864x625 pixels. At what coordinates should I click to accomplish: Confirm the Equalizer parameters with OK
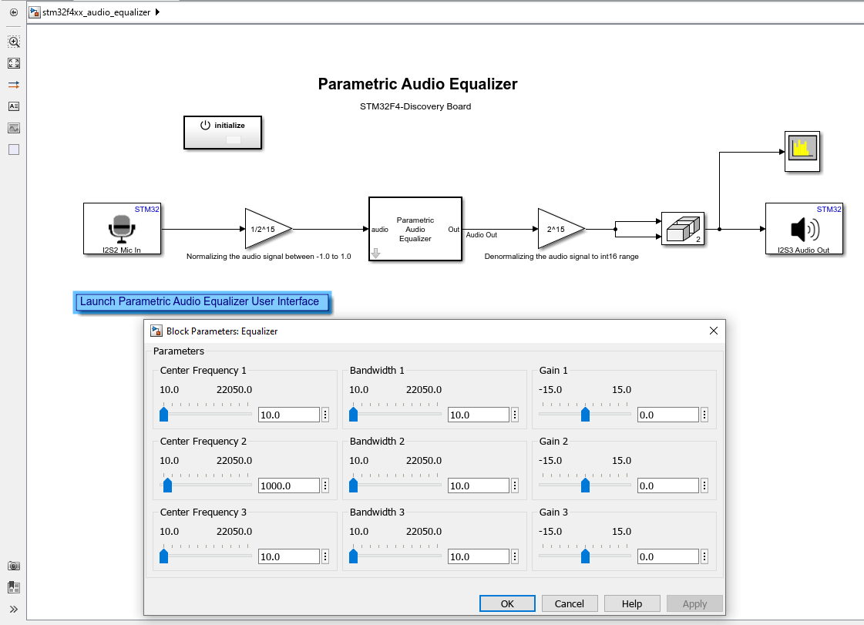(x=507, y=603)
